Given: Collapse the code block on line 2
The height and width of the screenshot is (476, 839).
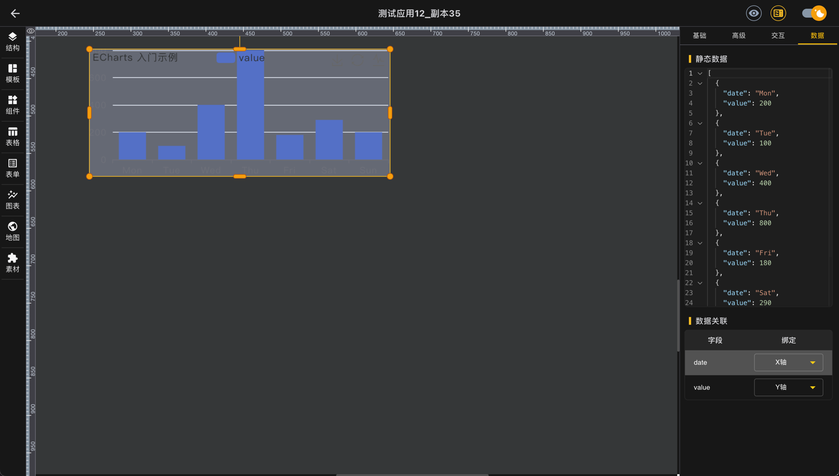Looking at the screenshot, I should (x=700, y=83).
